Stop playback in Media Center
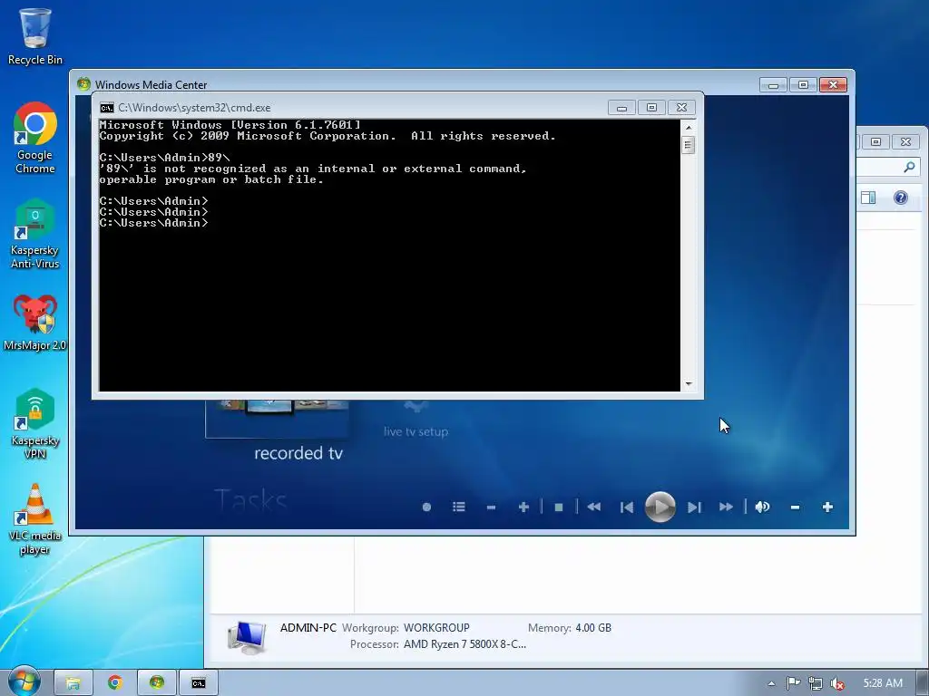Viewport: 929px width, 696px height. click(558, 507)
